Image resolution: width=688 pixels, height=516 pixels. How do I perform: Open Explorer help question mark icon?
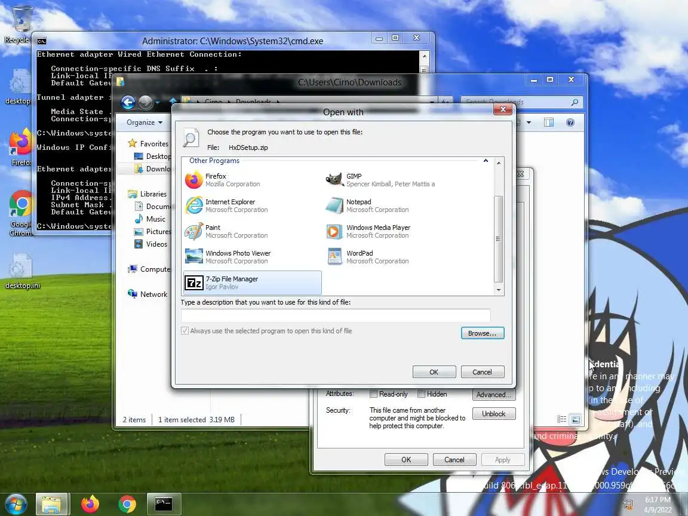point(570,122)
